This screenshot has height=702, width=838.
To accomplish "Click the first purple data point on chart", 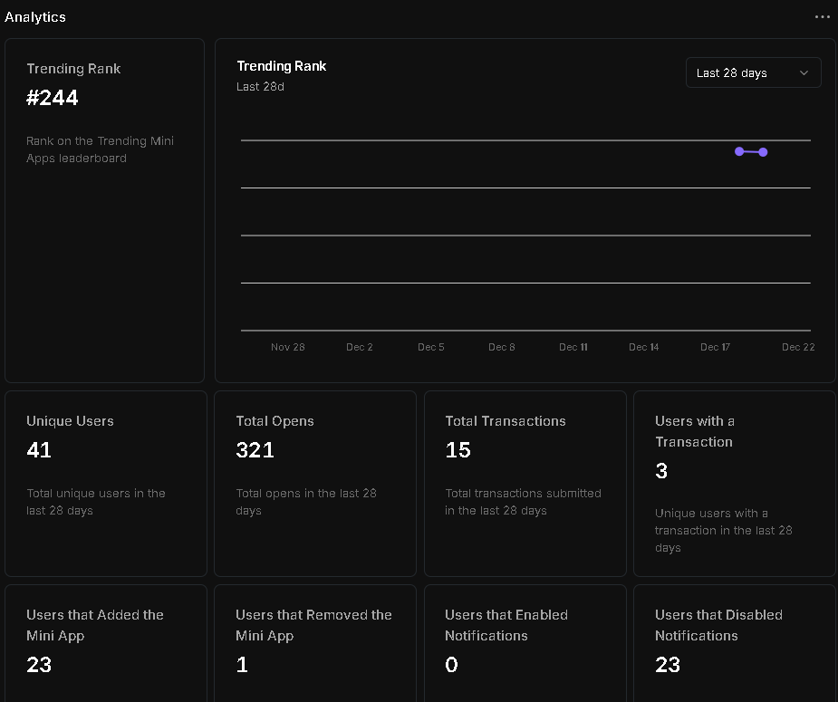I will (x=737, y=152).
